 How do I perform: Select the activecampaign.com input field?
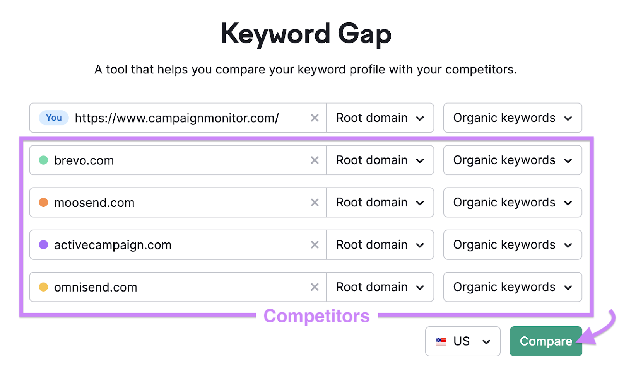pyautogui.click(x=174, y=244)
